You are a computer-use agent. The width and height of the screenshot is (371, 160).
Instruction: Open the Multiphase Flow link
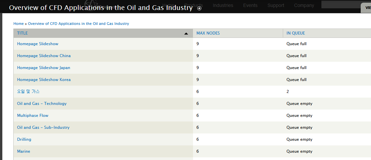pos(33,116)
